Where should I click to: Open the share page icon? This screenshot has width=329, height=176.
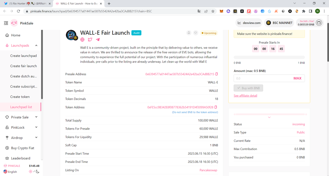tap(206, 11)
